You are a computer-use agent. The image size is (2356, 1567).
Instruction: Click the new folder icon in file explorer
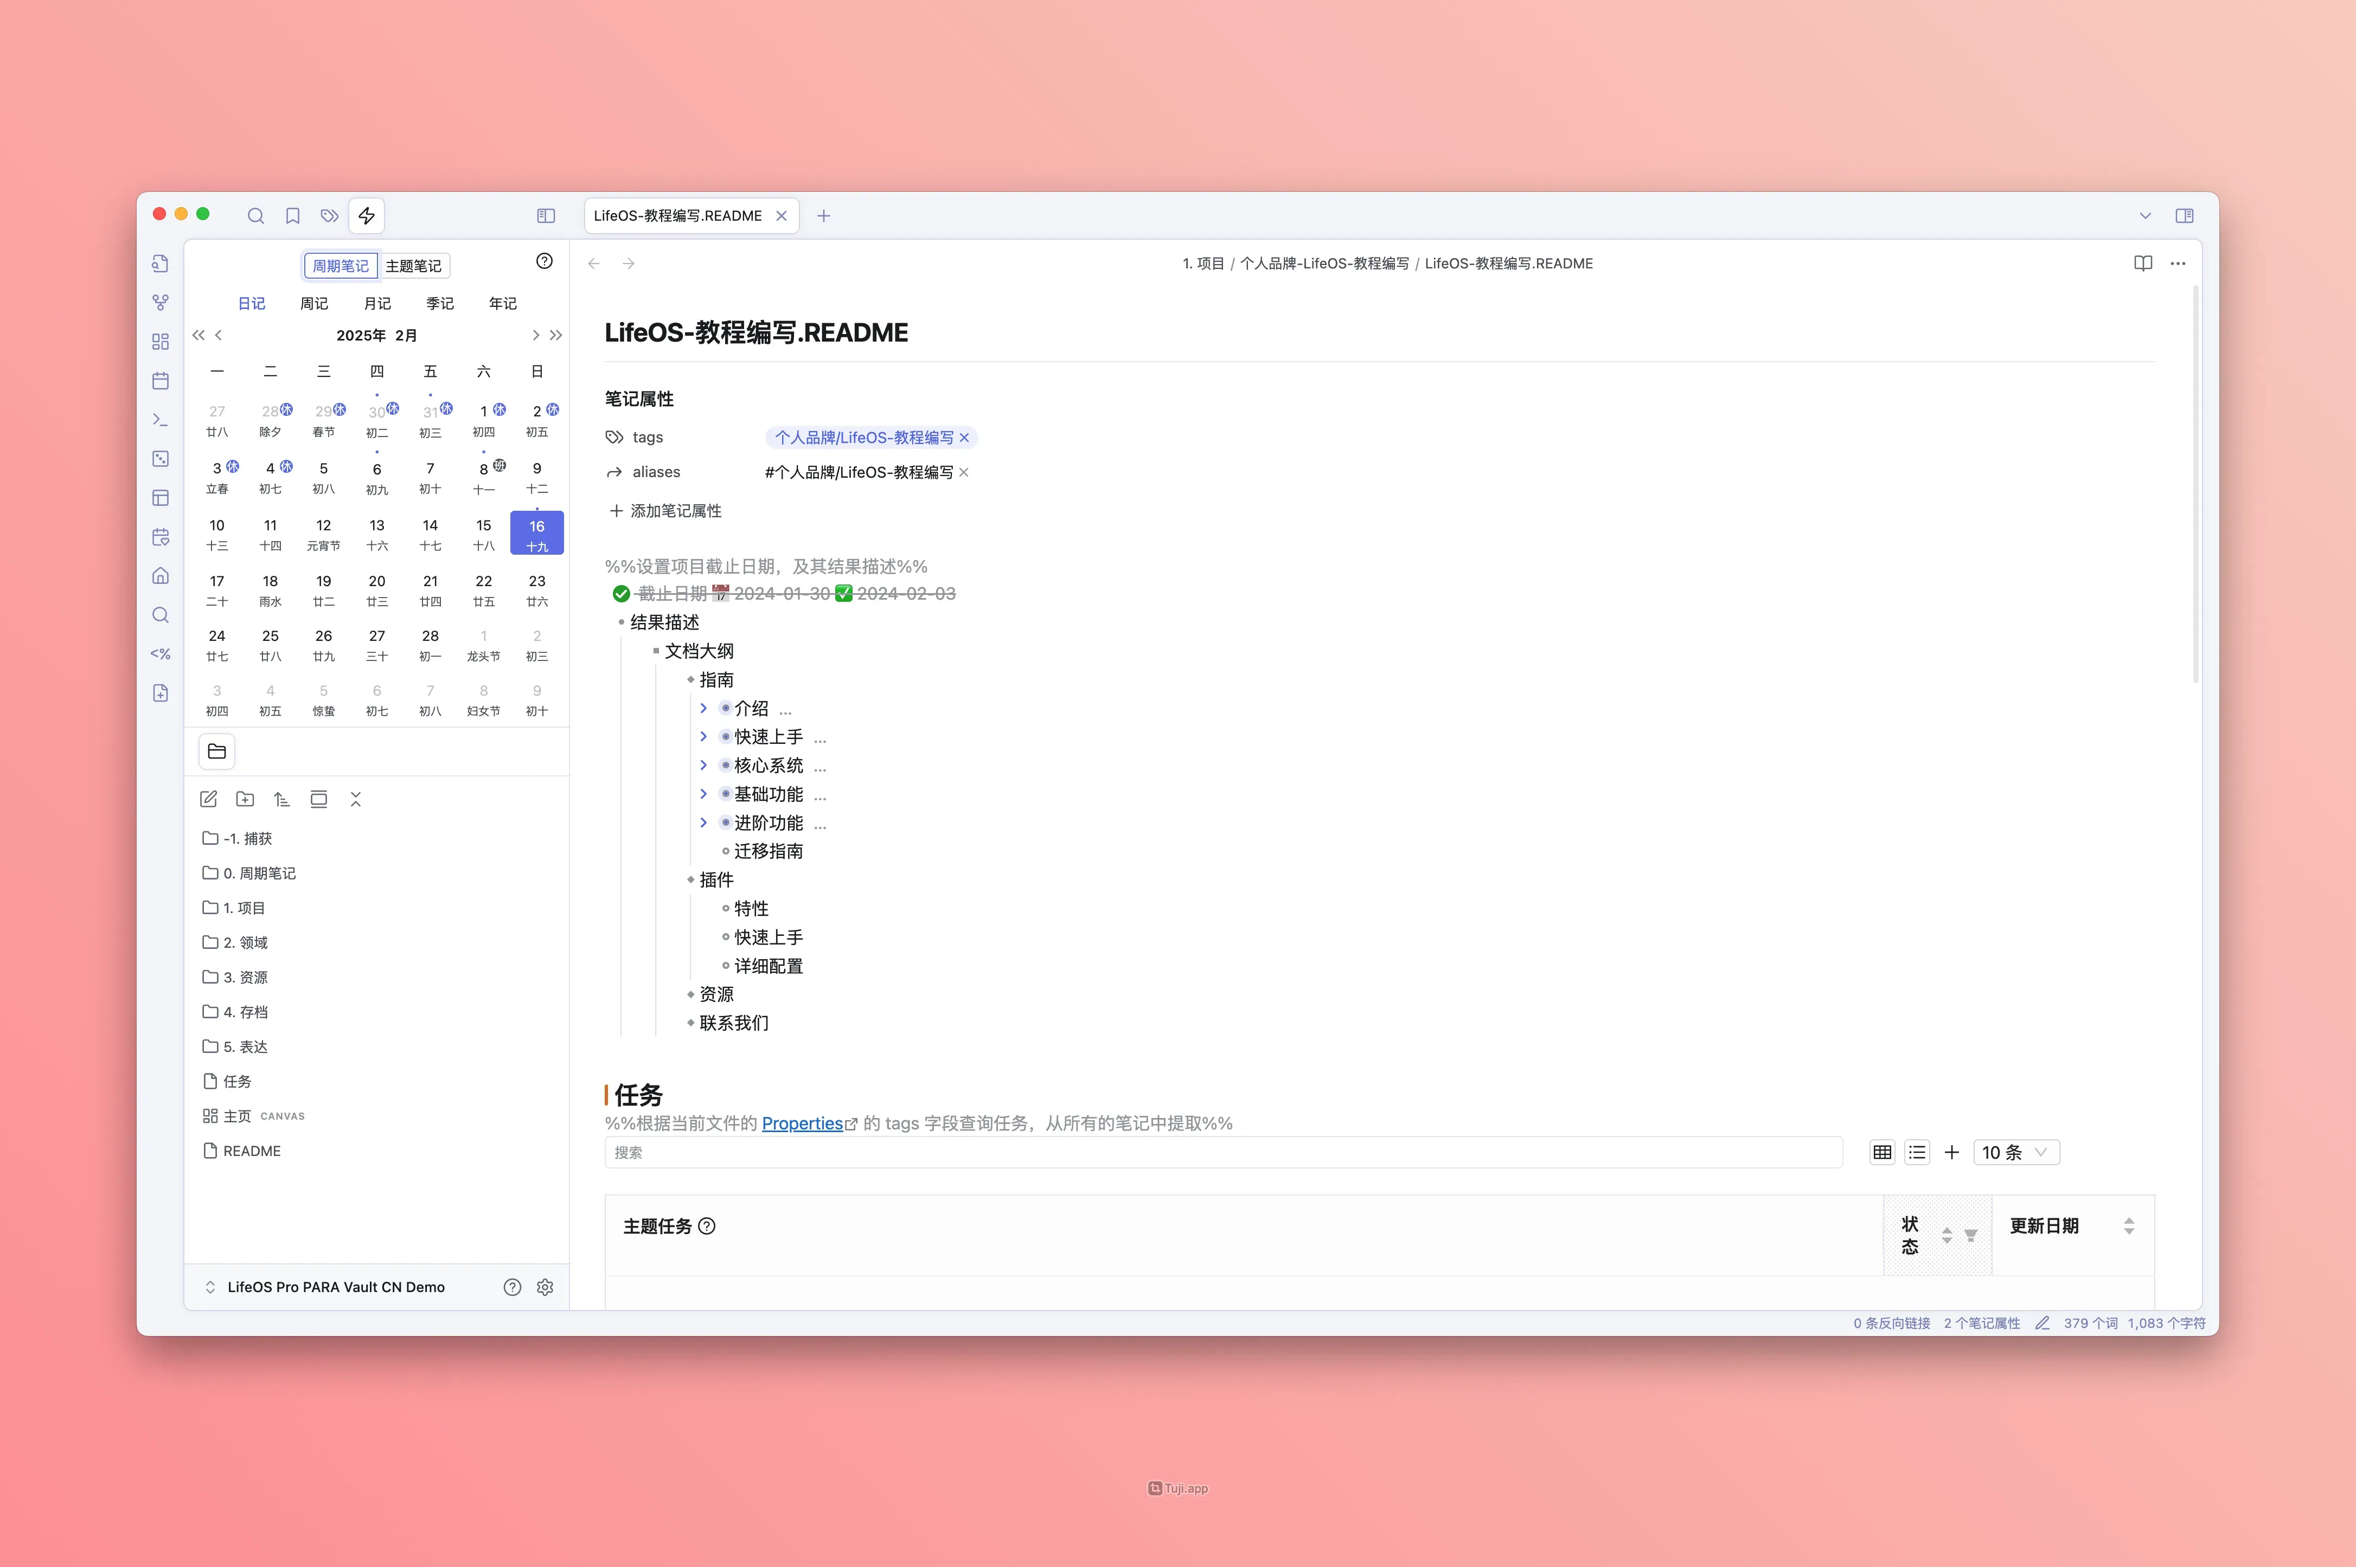coord(245,799)
